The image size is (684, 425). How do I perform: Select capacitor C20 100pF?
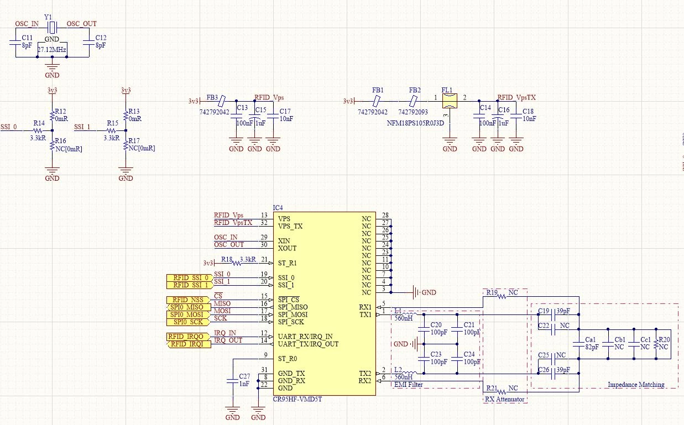pos(424,329)
